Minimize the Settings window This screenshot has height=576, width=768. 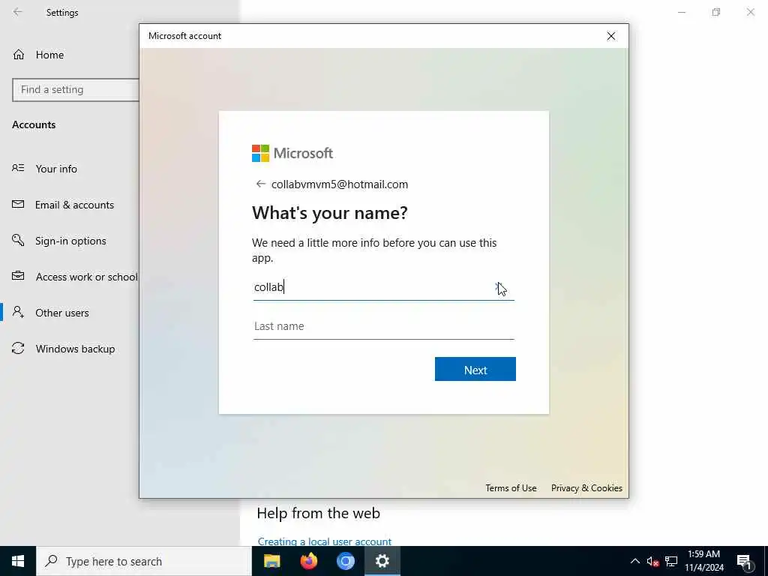point(681,12)
